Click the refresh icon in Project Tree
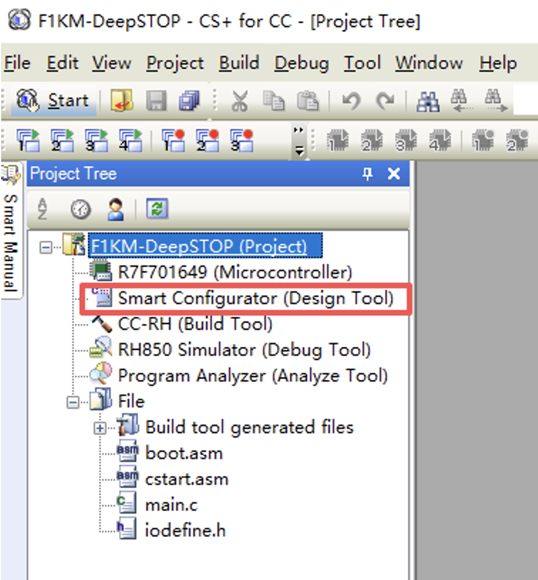Screen dimensions: 538x580 tap(157, 210)
